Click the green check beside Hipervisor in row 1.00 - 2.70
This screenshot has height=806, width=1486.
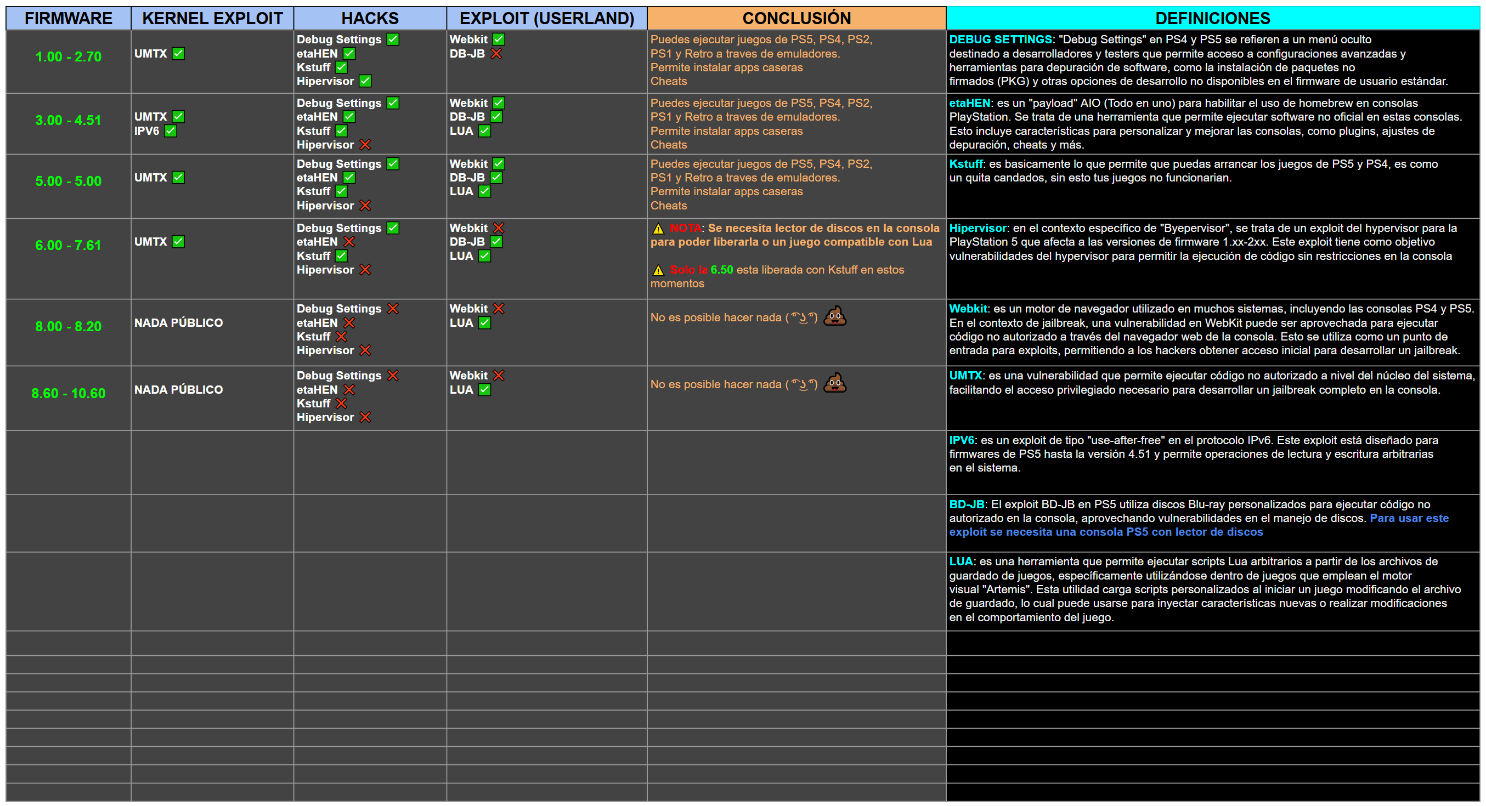(x=365, y=81)
